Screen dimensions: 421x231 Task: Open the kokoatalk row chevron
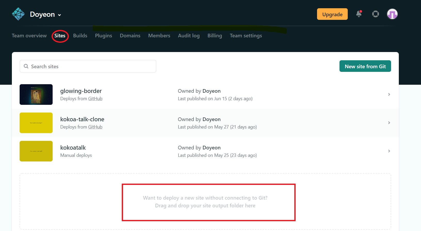tap(389, 151)
